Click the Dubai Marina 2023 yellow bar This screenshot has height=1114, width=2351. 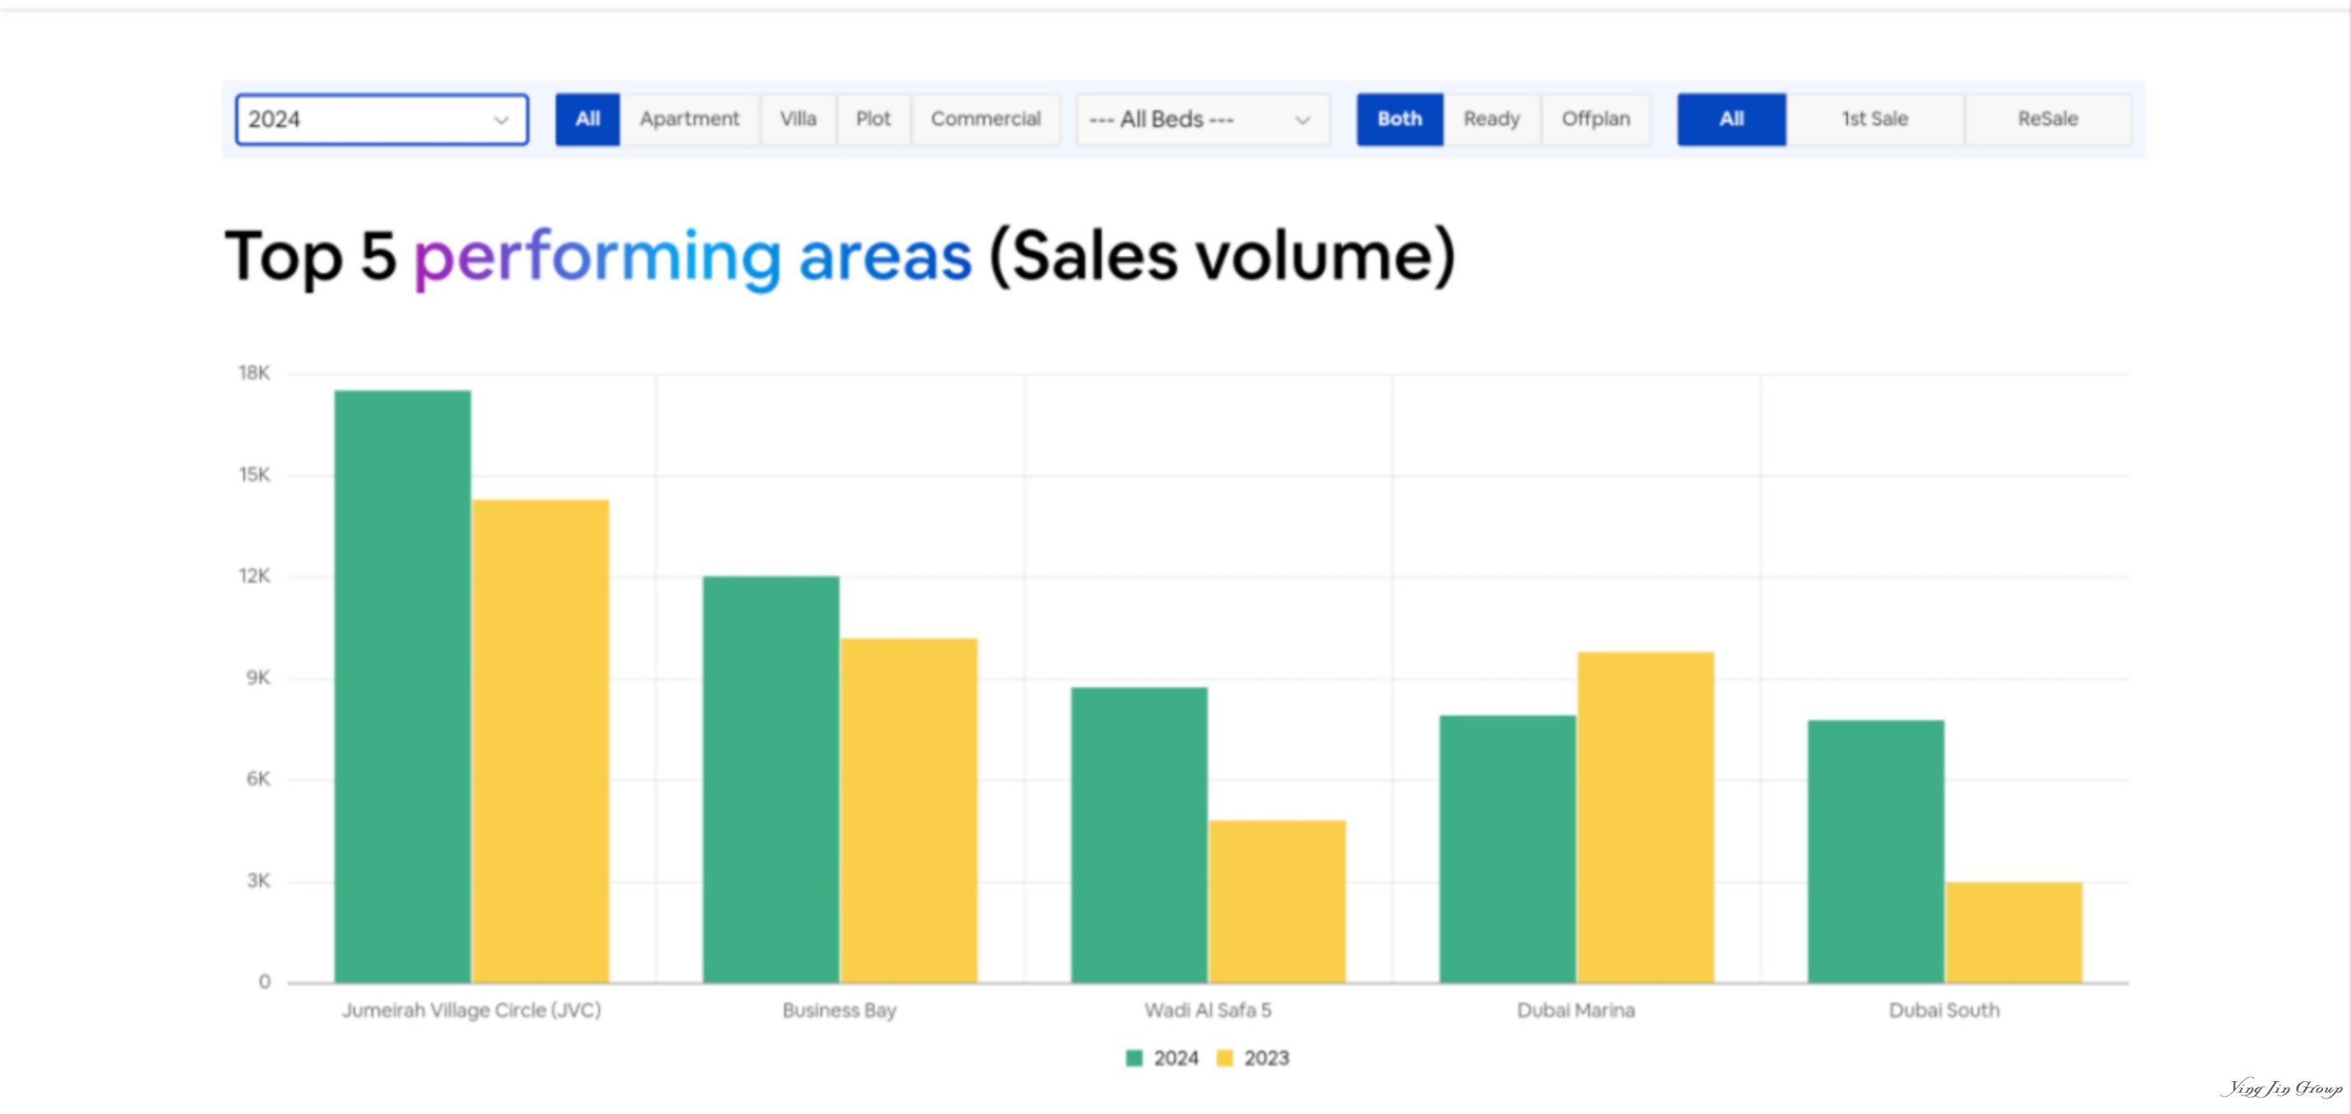click(x=1645, y=817)
